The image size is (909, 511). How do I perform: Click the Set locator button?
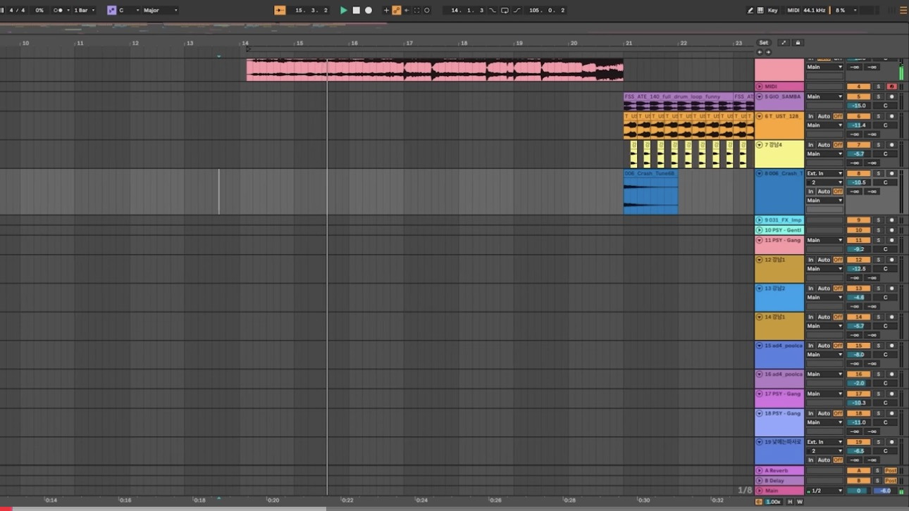click(x=763, y=43)
